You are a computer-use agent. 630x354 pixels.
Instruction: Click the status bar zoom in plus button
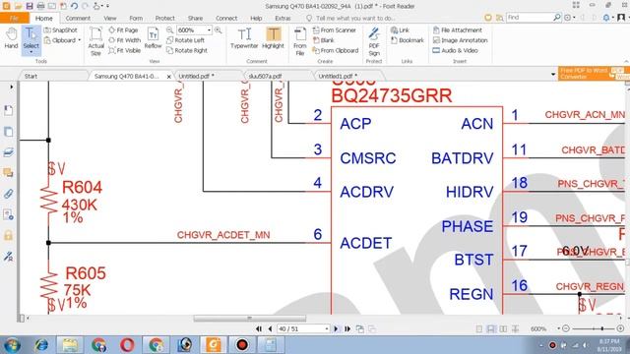coord(620,328)
